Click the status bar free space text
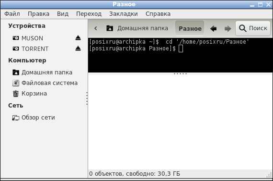Image resolution: width=273 pixels, height=181 pixels. pos(135,174)
